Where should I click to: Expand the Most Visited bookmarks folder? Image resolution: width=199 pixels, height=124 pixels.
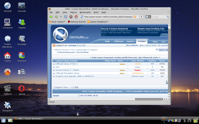(57, 22)
